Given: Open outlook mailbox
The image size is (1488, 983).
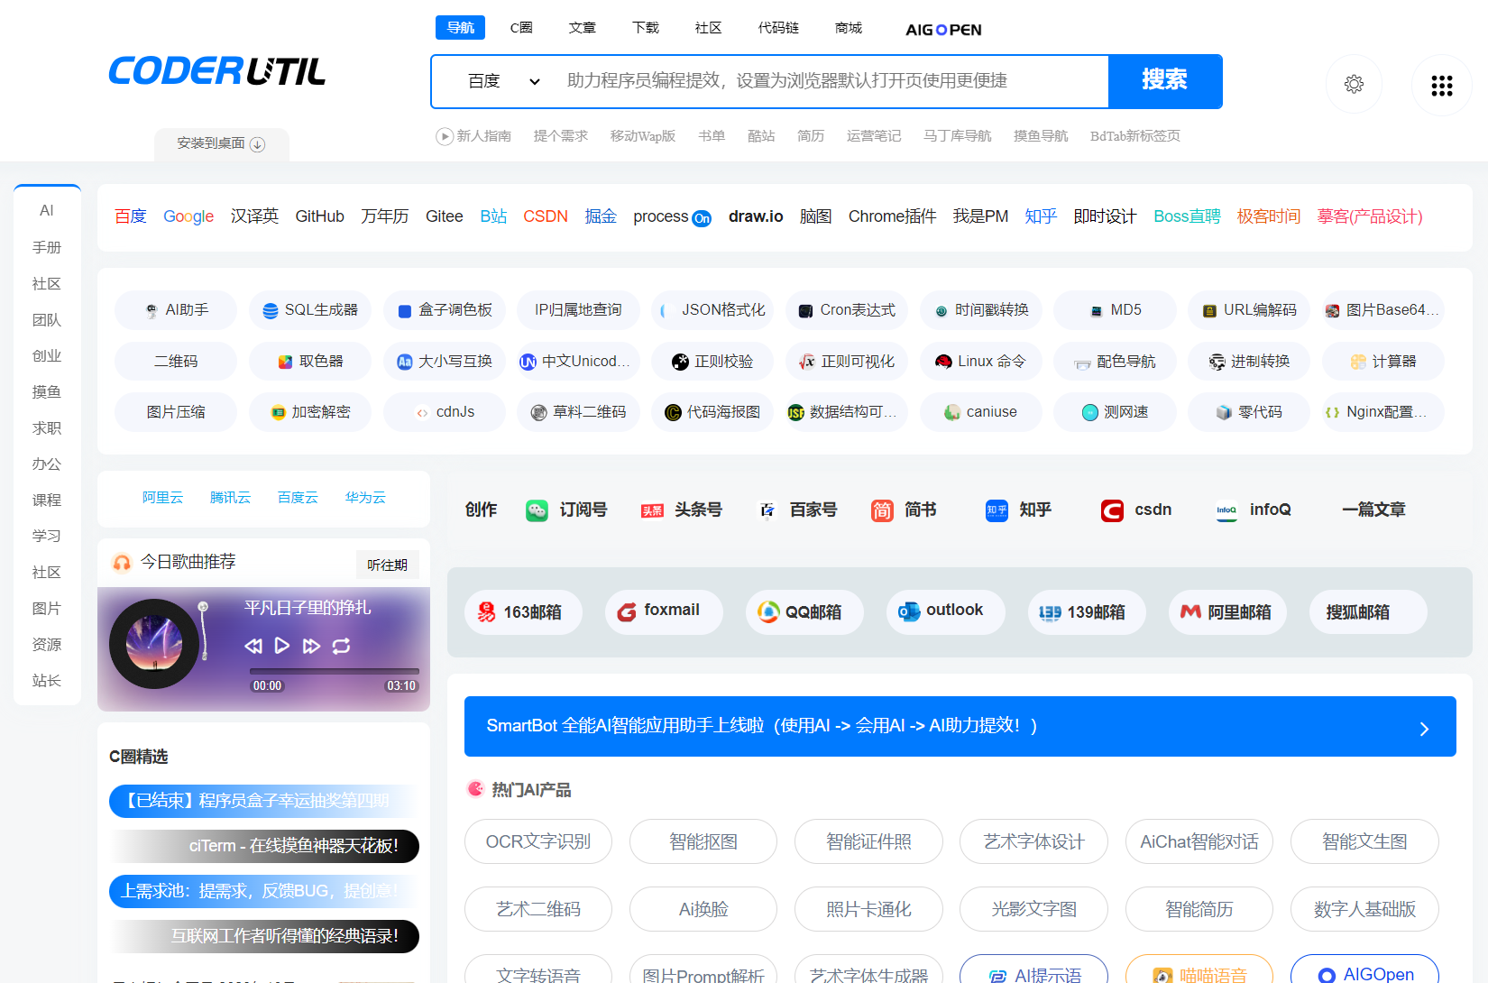Looking at the screenshot, I should (x=945, y=612).
